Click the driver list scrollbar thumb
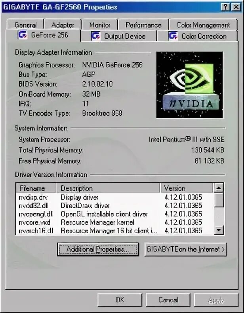Viewport: 244px width, 313px height. tap(219, 200)
